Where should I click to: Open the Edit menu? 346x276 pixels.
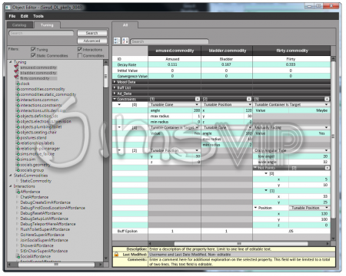click(x=25, y=16)
